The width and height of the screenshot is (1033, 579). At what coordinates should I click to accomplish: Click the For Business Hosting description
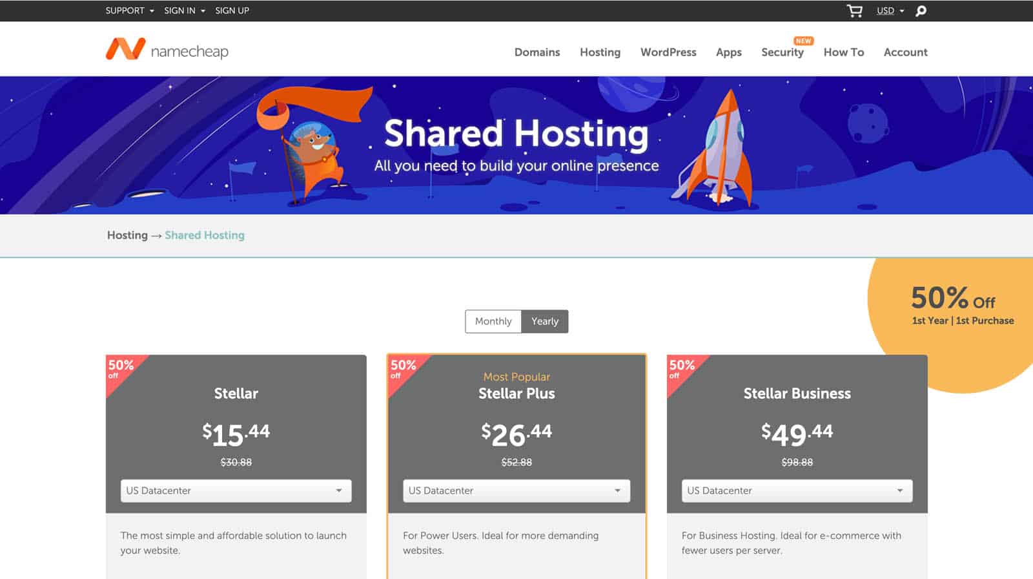click(792, 543)
